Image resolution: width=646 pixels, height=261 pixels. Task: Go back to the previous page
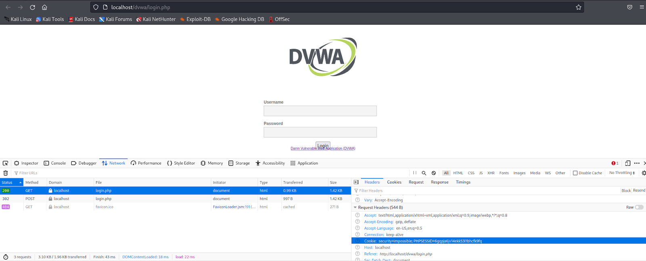point(8,7)
